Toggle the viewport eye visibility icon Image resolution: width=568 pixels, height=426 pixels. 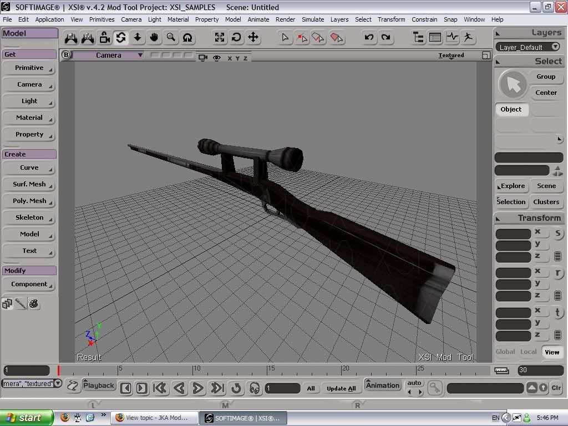click(x=217, y=58)
